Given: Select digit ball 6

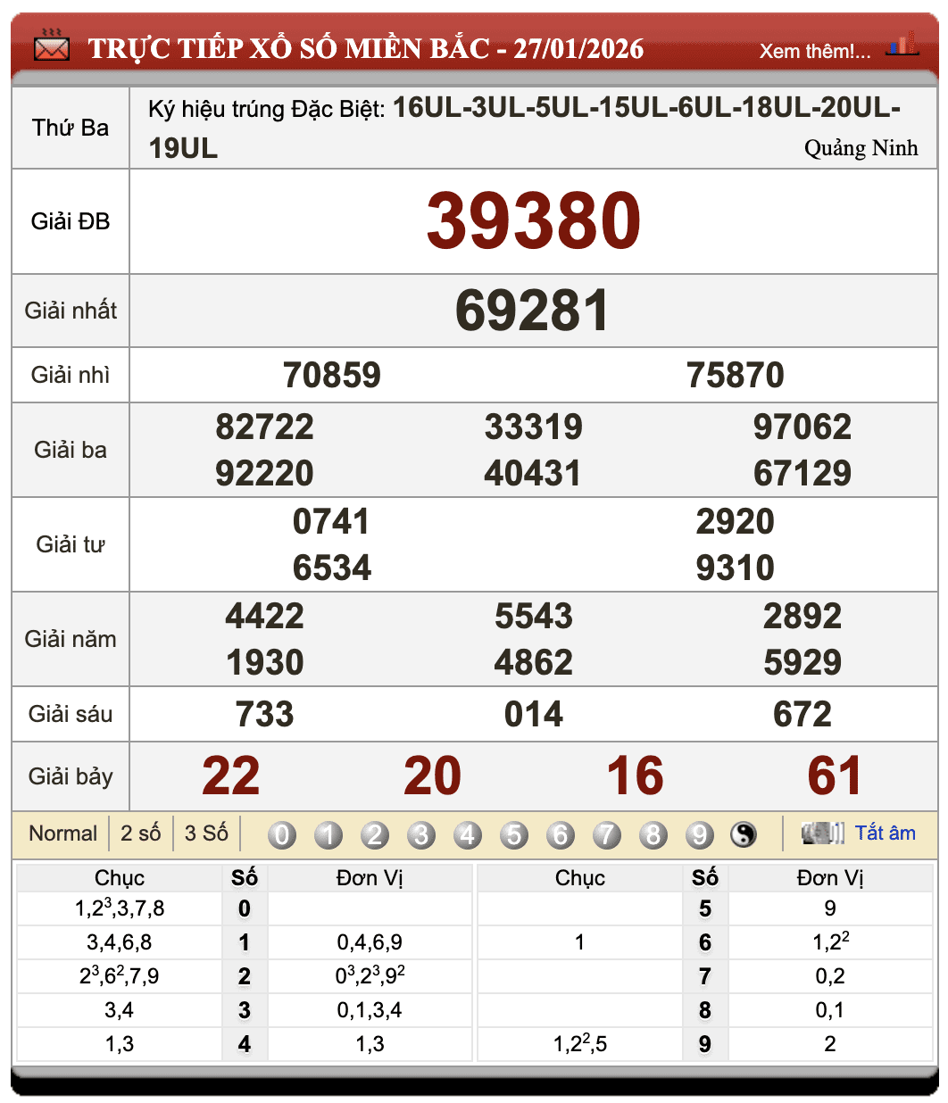Looking at the screenshot, I should [561, 834].
